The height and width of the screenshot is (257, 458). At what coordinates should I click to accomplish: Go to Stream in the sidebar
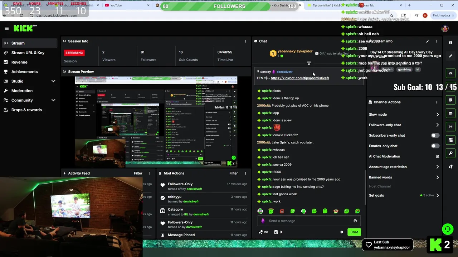(x=29, y=43)
